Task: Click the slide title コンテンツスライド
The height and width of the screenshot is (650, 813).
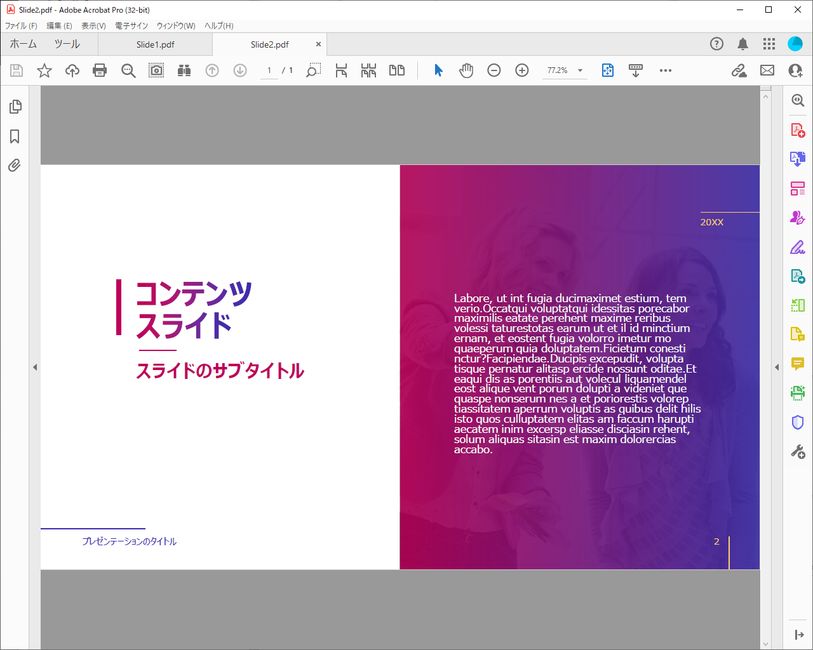Action: [194, 310]
